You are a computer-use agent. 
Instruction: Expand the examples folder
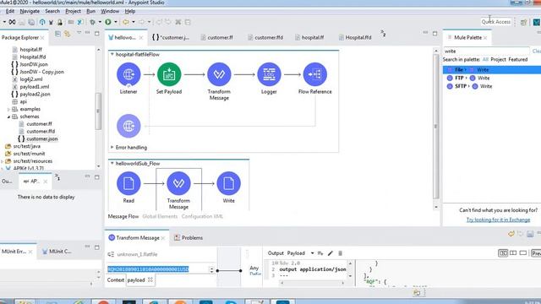(8, 109)
